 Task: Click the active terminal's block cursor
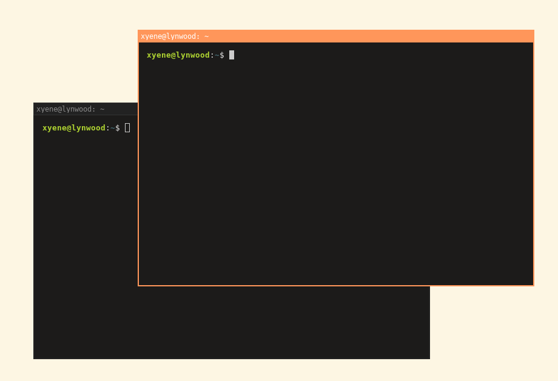point(230,55)
